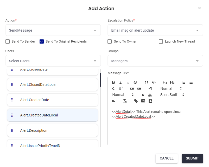
Task: Tick the Send To Owner checkbox
Action: click(110, 41)
